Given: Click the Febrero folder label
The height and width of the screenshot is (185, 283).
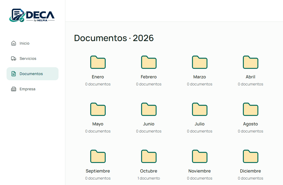Looking at the screenshot, I should [149, 77].
